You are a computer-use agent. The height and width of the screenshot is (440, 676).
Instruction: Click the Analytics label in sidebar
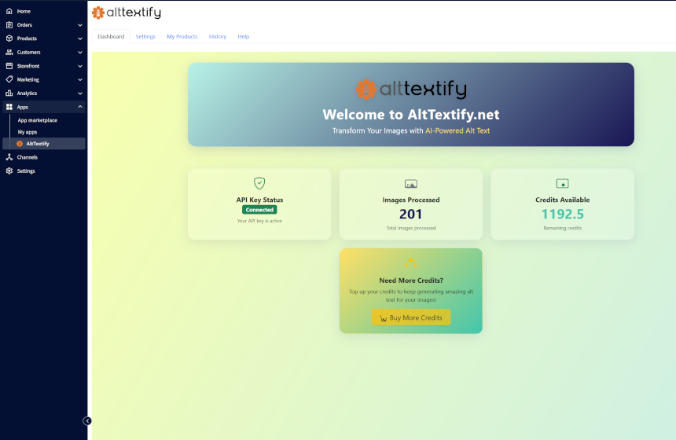coord(27,93)
